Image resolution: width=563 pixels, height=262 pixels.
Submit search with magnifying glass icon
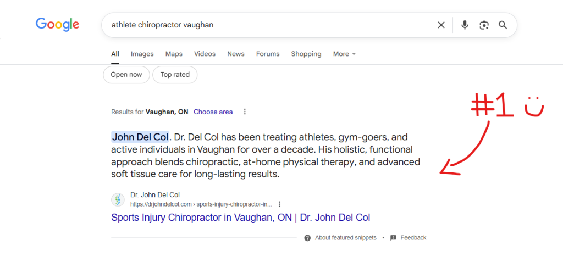tap(503, 25)
